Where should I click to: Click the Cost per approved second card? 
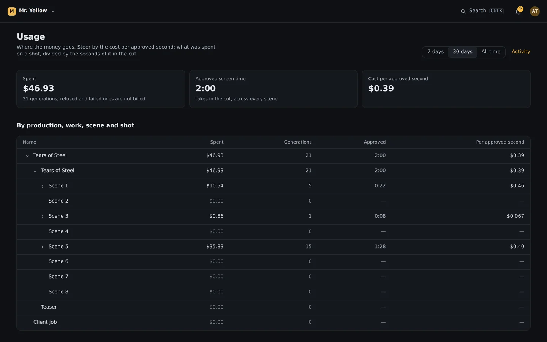446,89
